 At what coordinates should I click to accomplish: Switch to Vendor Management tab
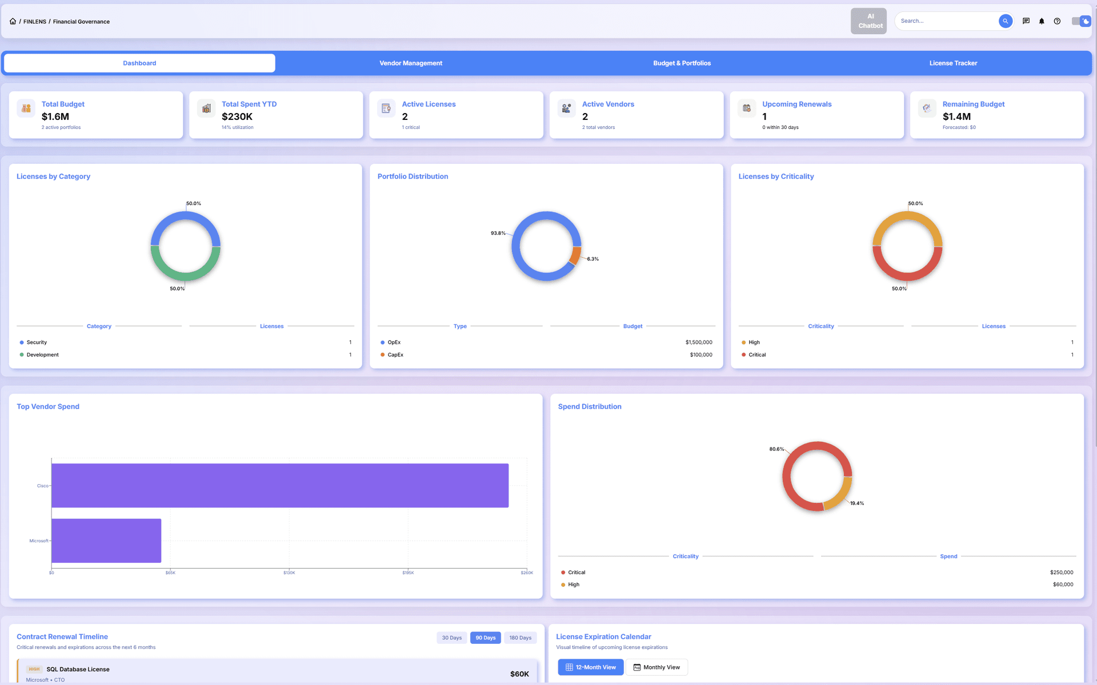(411, 63)
